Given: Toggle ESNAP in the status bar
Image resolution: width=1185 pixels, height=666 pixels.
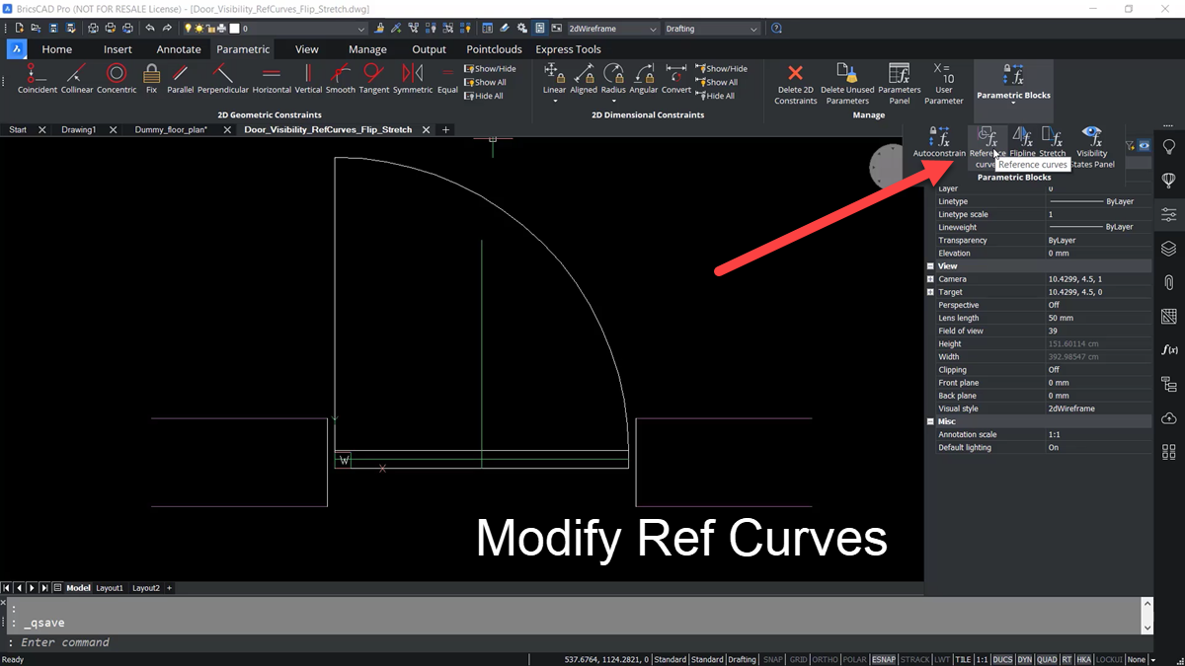Looking at the screenshot, I should [x=883, y=659].
